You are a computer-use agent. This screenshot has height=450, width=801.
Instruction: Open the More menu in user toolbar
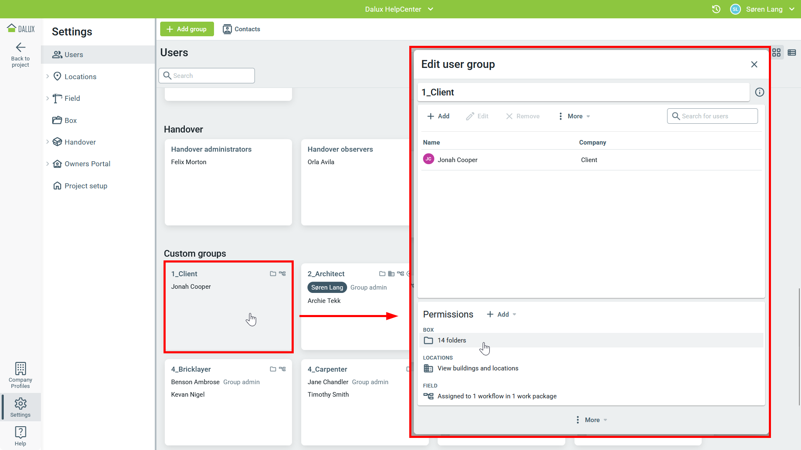(574, 116)
